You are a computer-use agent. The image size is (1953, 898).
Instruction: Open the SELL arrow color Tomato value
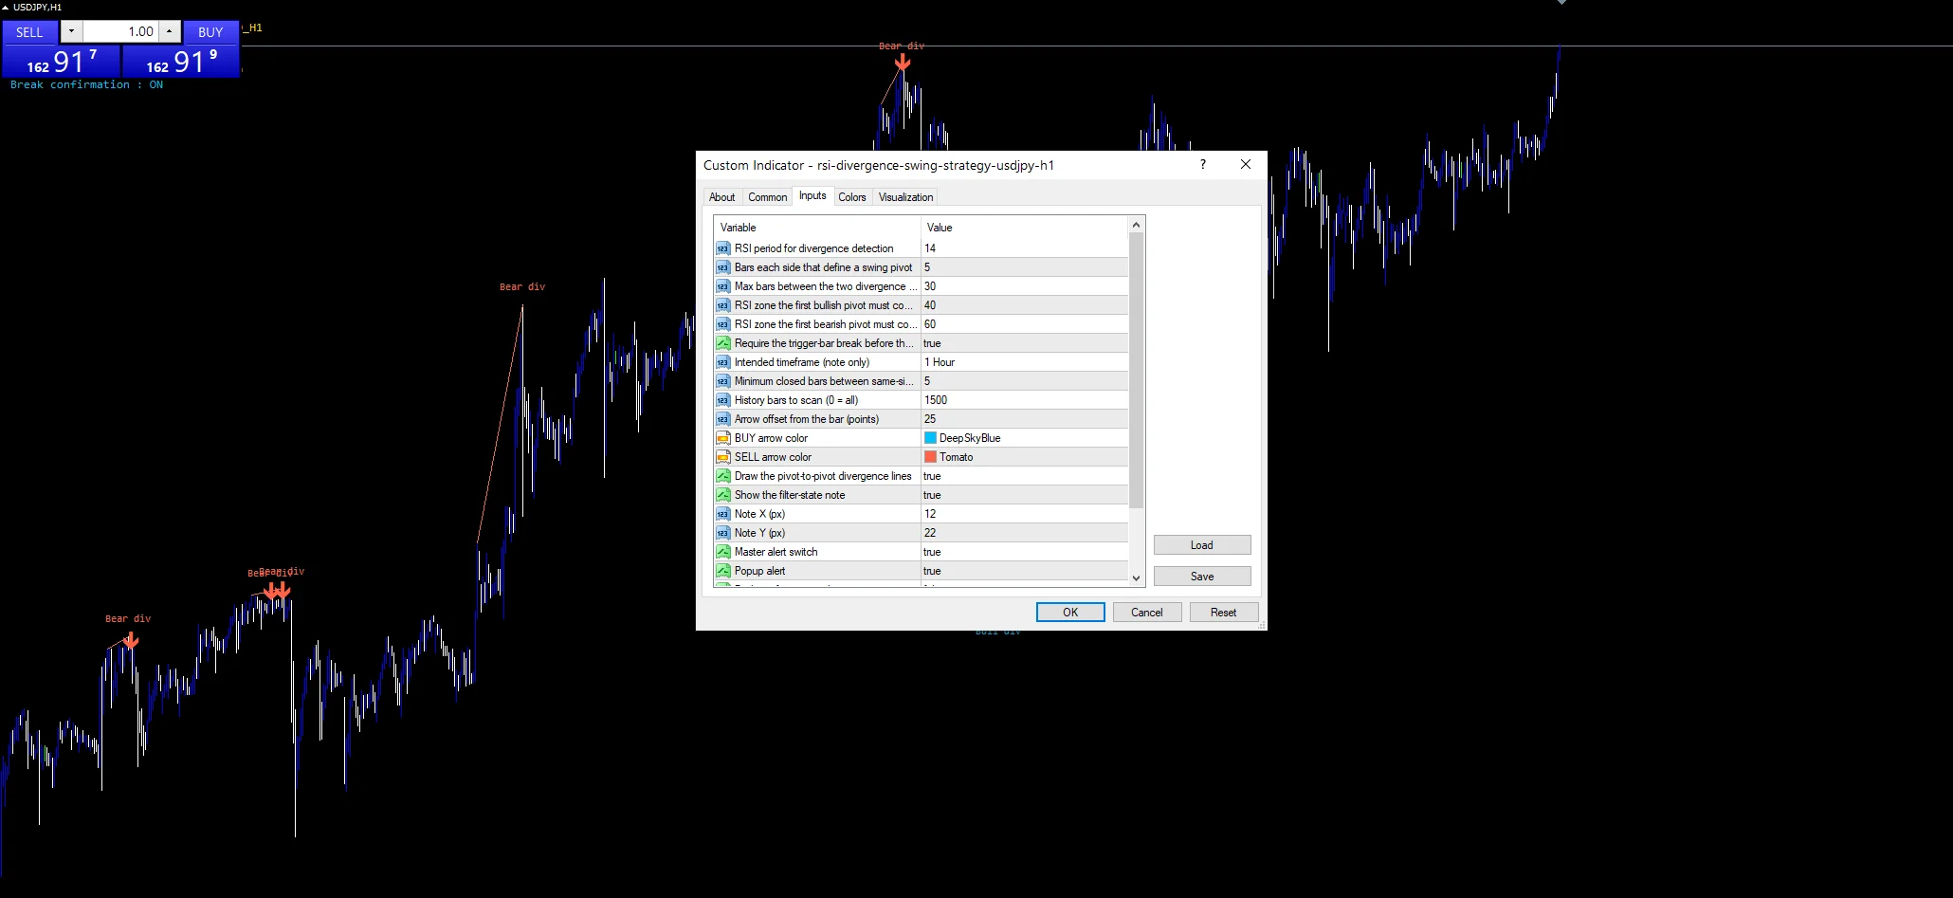pyautogui.click(x=1024, y=457)
